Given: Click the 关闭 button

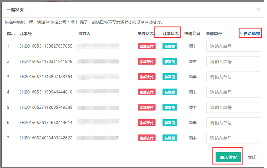Looking at the screenshot, I should (252, 157).
